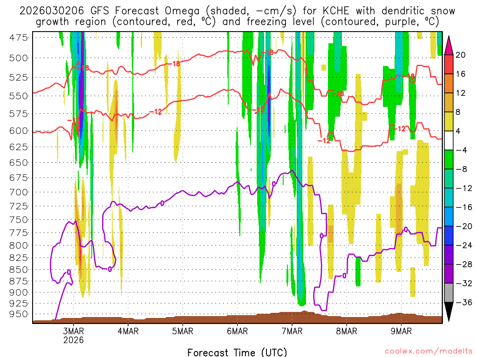The height and width of the screenshot is (357, 477).
Task: Click the 3MAR 2026 time axis label
Action: (73, 335)
